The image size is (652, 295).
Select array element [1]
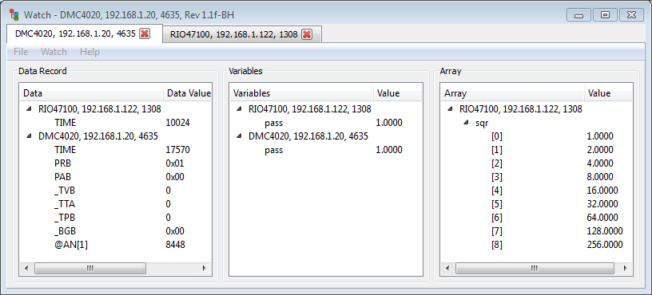point(537,150)
